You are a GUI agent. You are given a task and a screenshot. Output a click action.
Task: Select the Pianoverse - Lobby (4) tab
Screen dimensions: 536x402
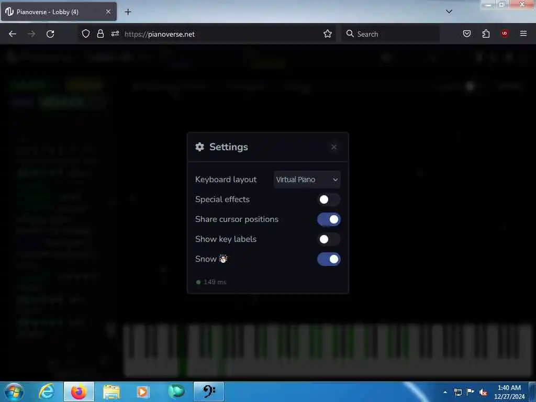pyautogui.click(x=59, y=12)
